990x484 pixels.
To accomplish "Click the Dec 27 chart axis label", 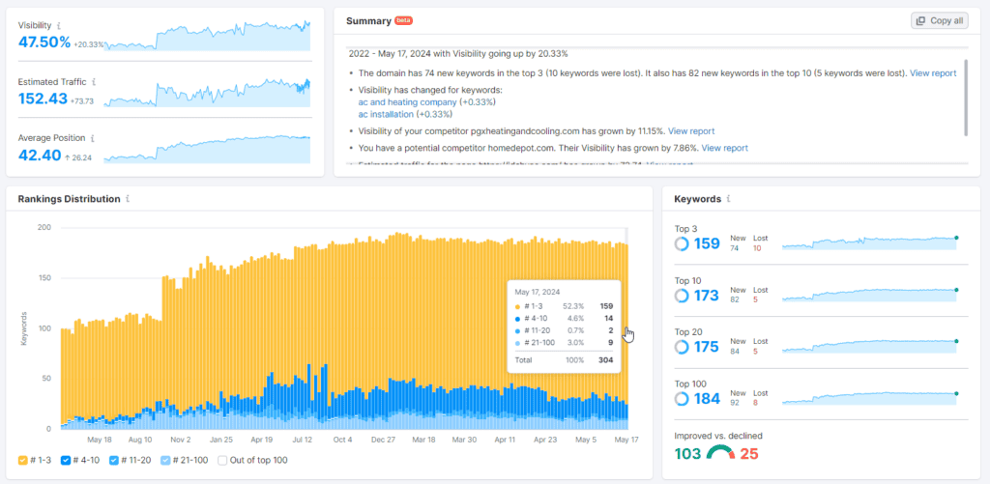I will point(383,440).
